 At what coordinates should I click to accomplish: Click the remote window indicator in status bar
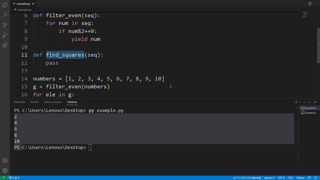(x=3, y=178)
